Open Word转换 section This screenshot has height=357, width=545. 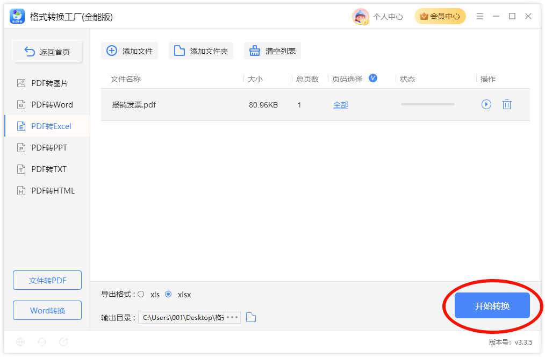pos(47,310)
